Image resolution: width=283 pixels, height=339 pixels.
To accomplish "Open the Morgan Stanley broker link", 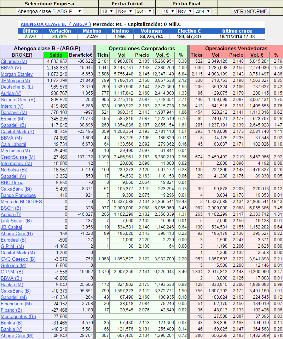I will [17, 74].
